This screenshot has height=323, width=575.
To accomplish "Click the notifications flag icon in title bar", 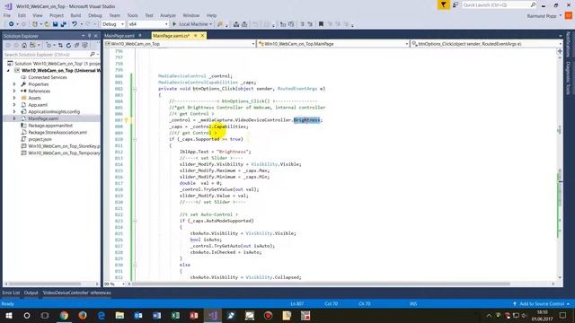I will (443, 4).
